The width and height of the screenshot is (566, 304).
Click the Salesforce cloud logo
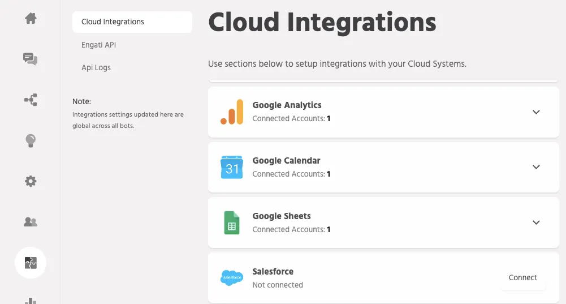pos(232,277)
